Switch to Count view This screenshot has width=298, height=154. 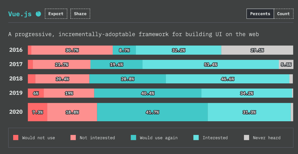click(283, 14)
